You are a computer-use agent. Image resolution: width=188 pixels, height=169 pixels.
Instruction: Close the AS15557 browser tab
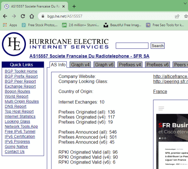64,6
